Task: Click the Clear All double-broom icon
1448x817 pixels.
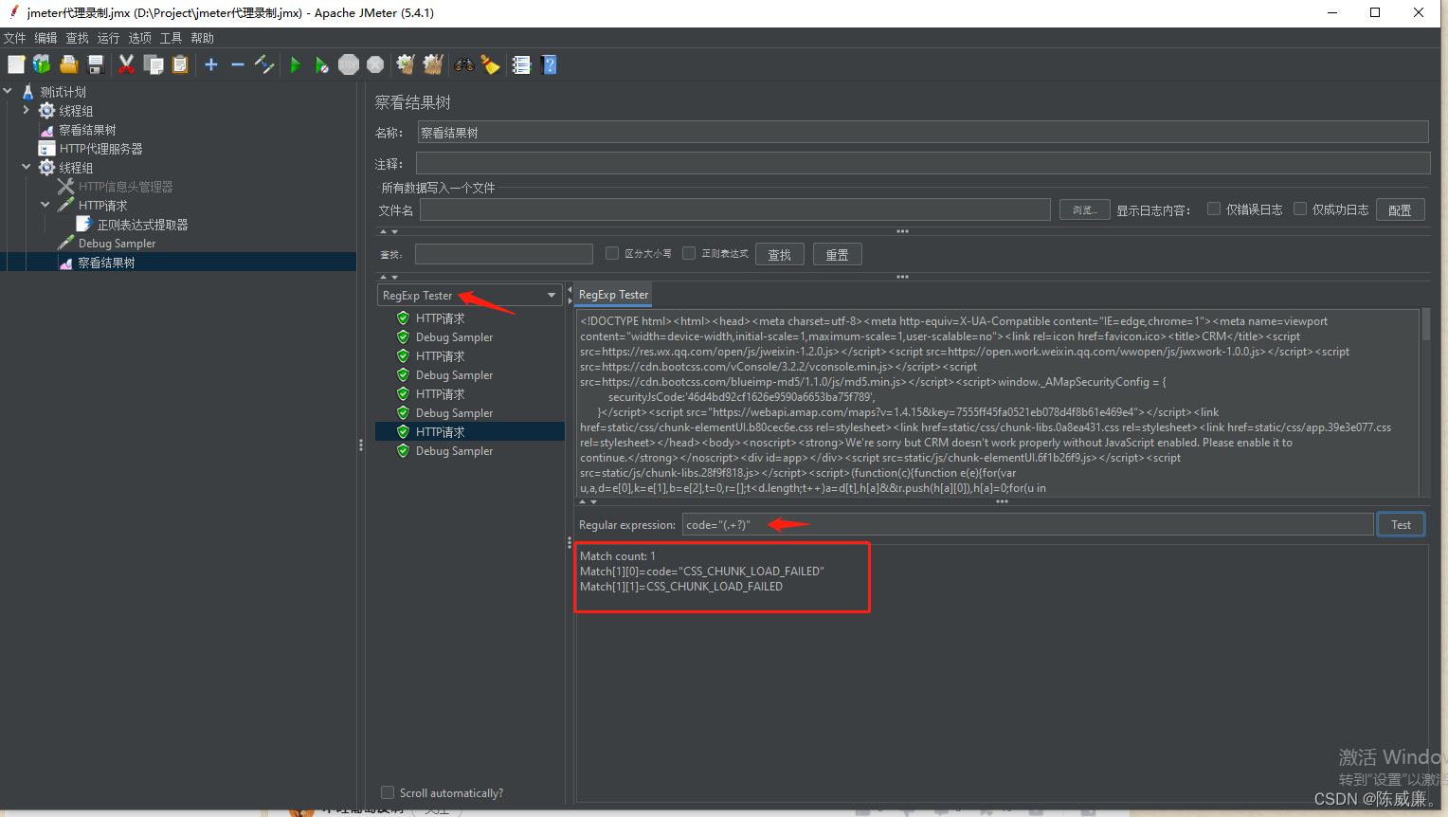Action: 433,64
